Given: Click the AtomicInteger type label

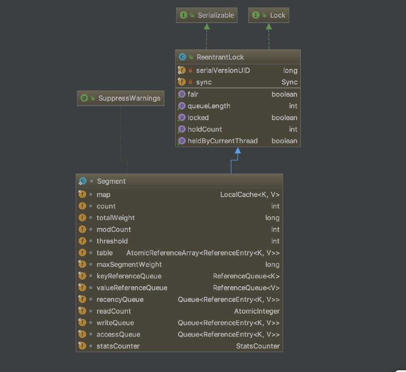Looking at the screenshot, I should pyautogui.click(x=257, y=311).
